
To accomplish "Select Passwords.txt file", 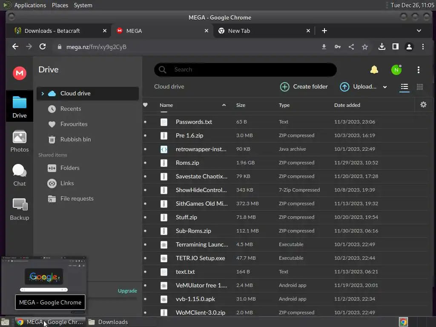I will tap(285, 122).
